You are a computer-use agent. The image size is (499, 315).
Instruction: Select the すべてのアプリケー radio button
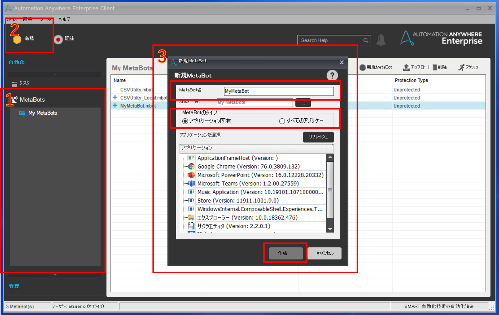[282, 121]
